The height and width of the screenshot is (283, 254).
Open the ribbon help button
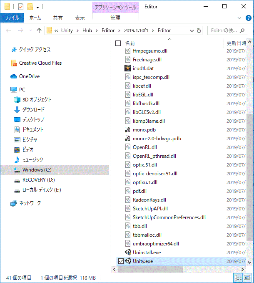click(249, 18)
